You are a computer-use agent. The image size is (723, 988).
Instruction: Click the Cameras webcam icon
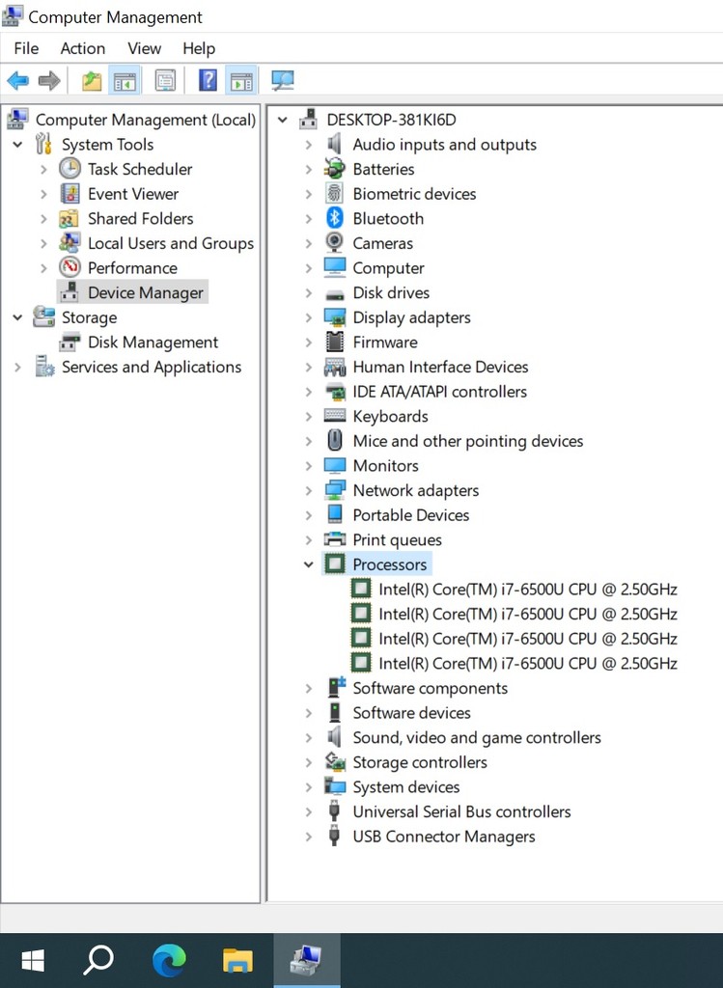coord(335,242)
